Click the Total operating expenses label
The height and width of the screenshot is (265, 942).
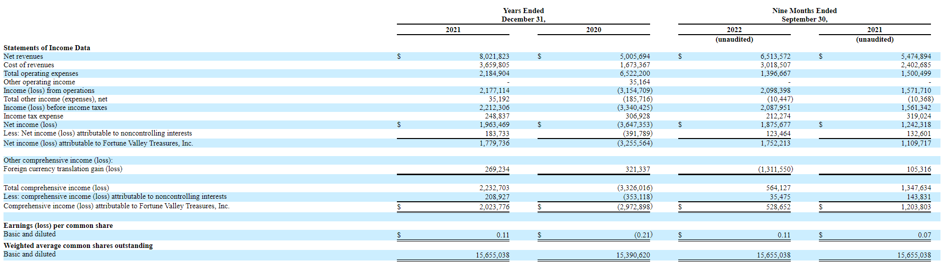click(41, 74)
